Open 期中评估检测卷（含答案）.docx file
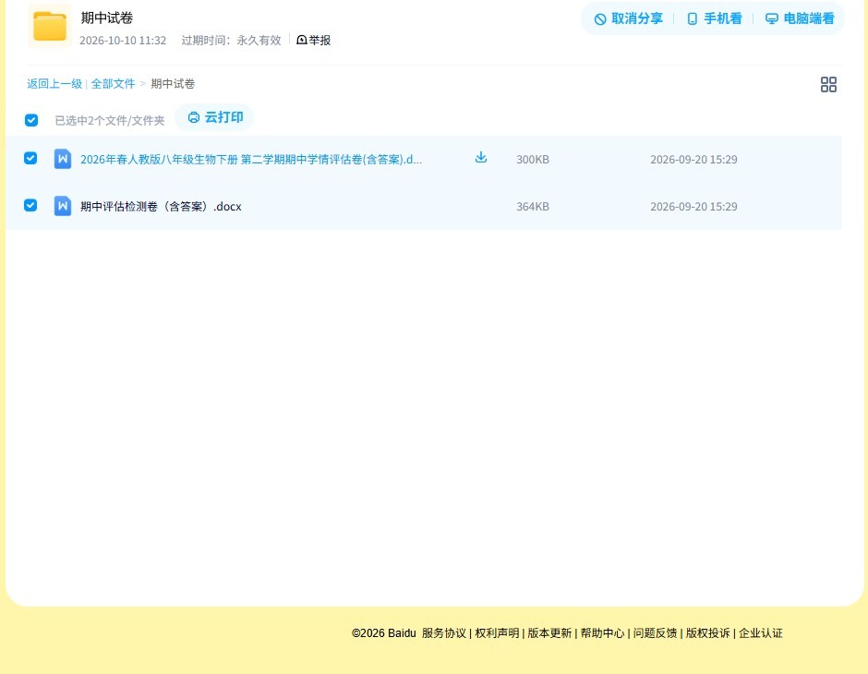This screenshot has height=674, width=868. (x=161, y=207)
